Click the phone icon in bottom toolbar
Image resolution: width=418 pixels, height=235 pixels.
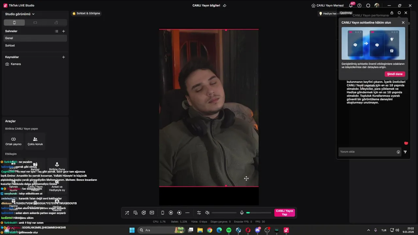click(163, 213)
